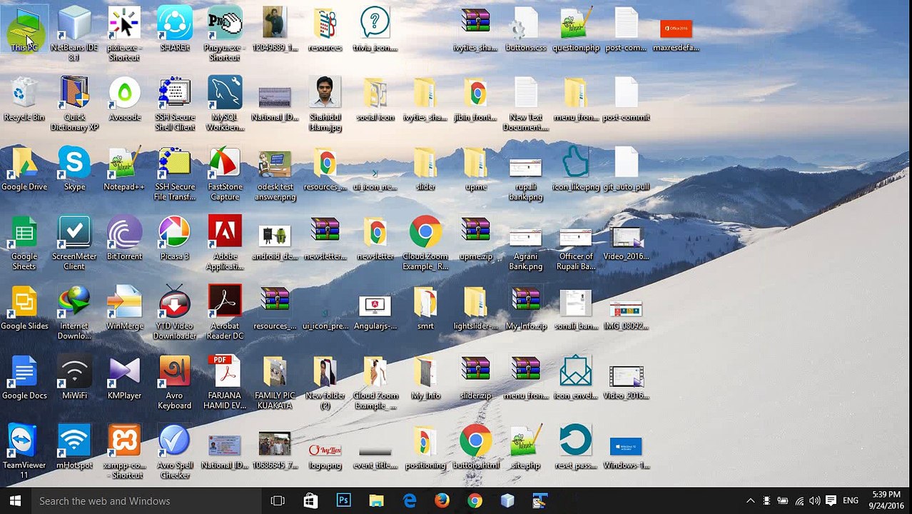The image size is (912, 514).
Task: Select the Notepad++ shortcut
Action: (x=124, y=168)
